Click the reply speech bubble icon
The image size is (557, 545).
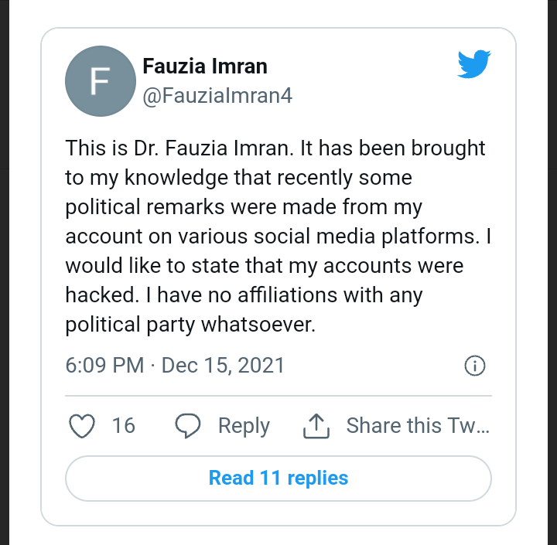188,426
